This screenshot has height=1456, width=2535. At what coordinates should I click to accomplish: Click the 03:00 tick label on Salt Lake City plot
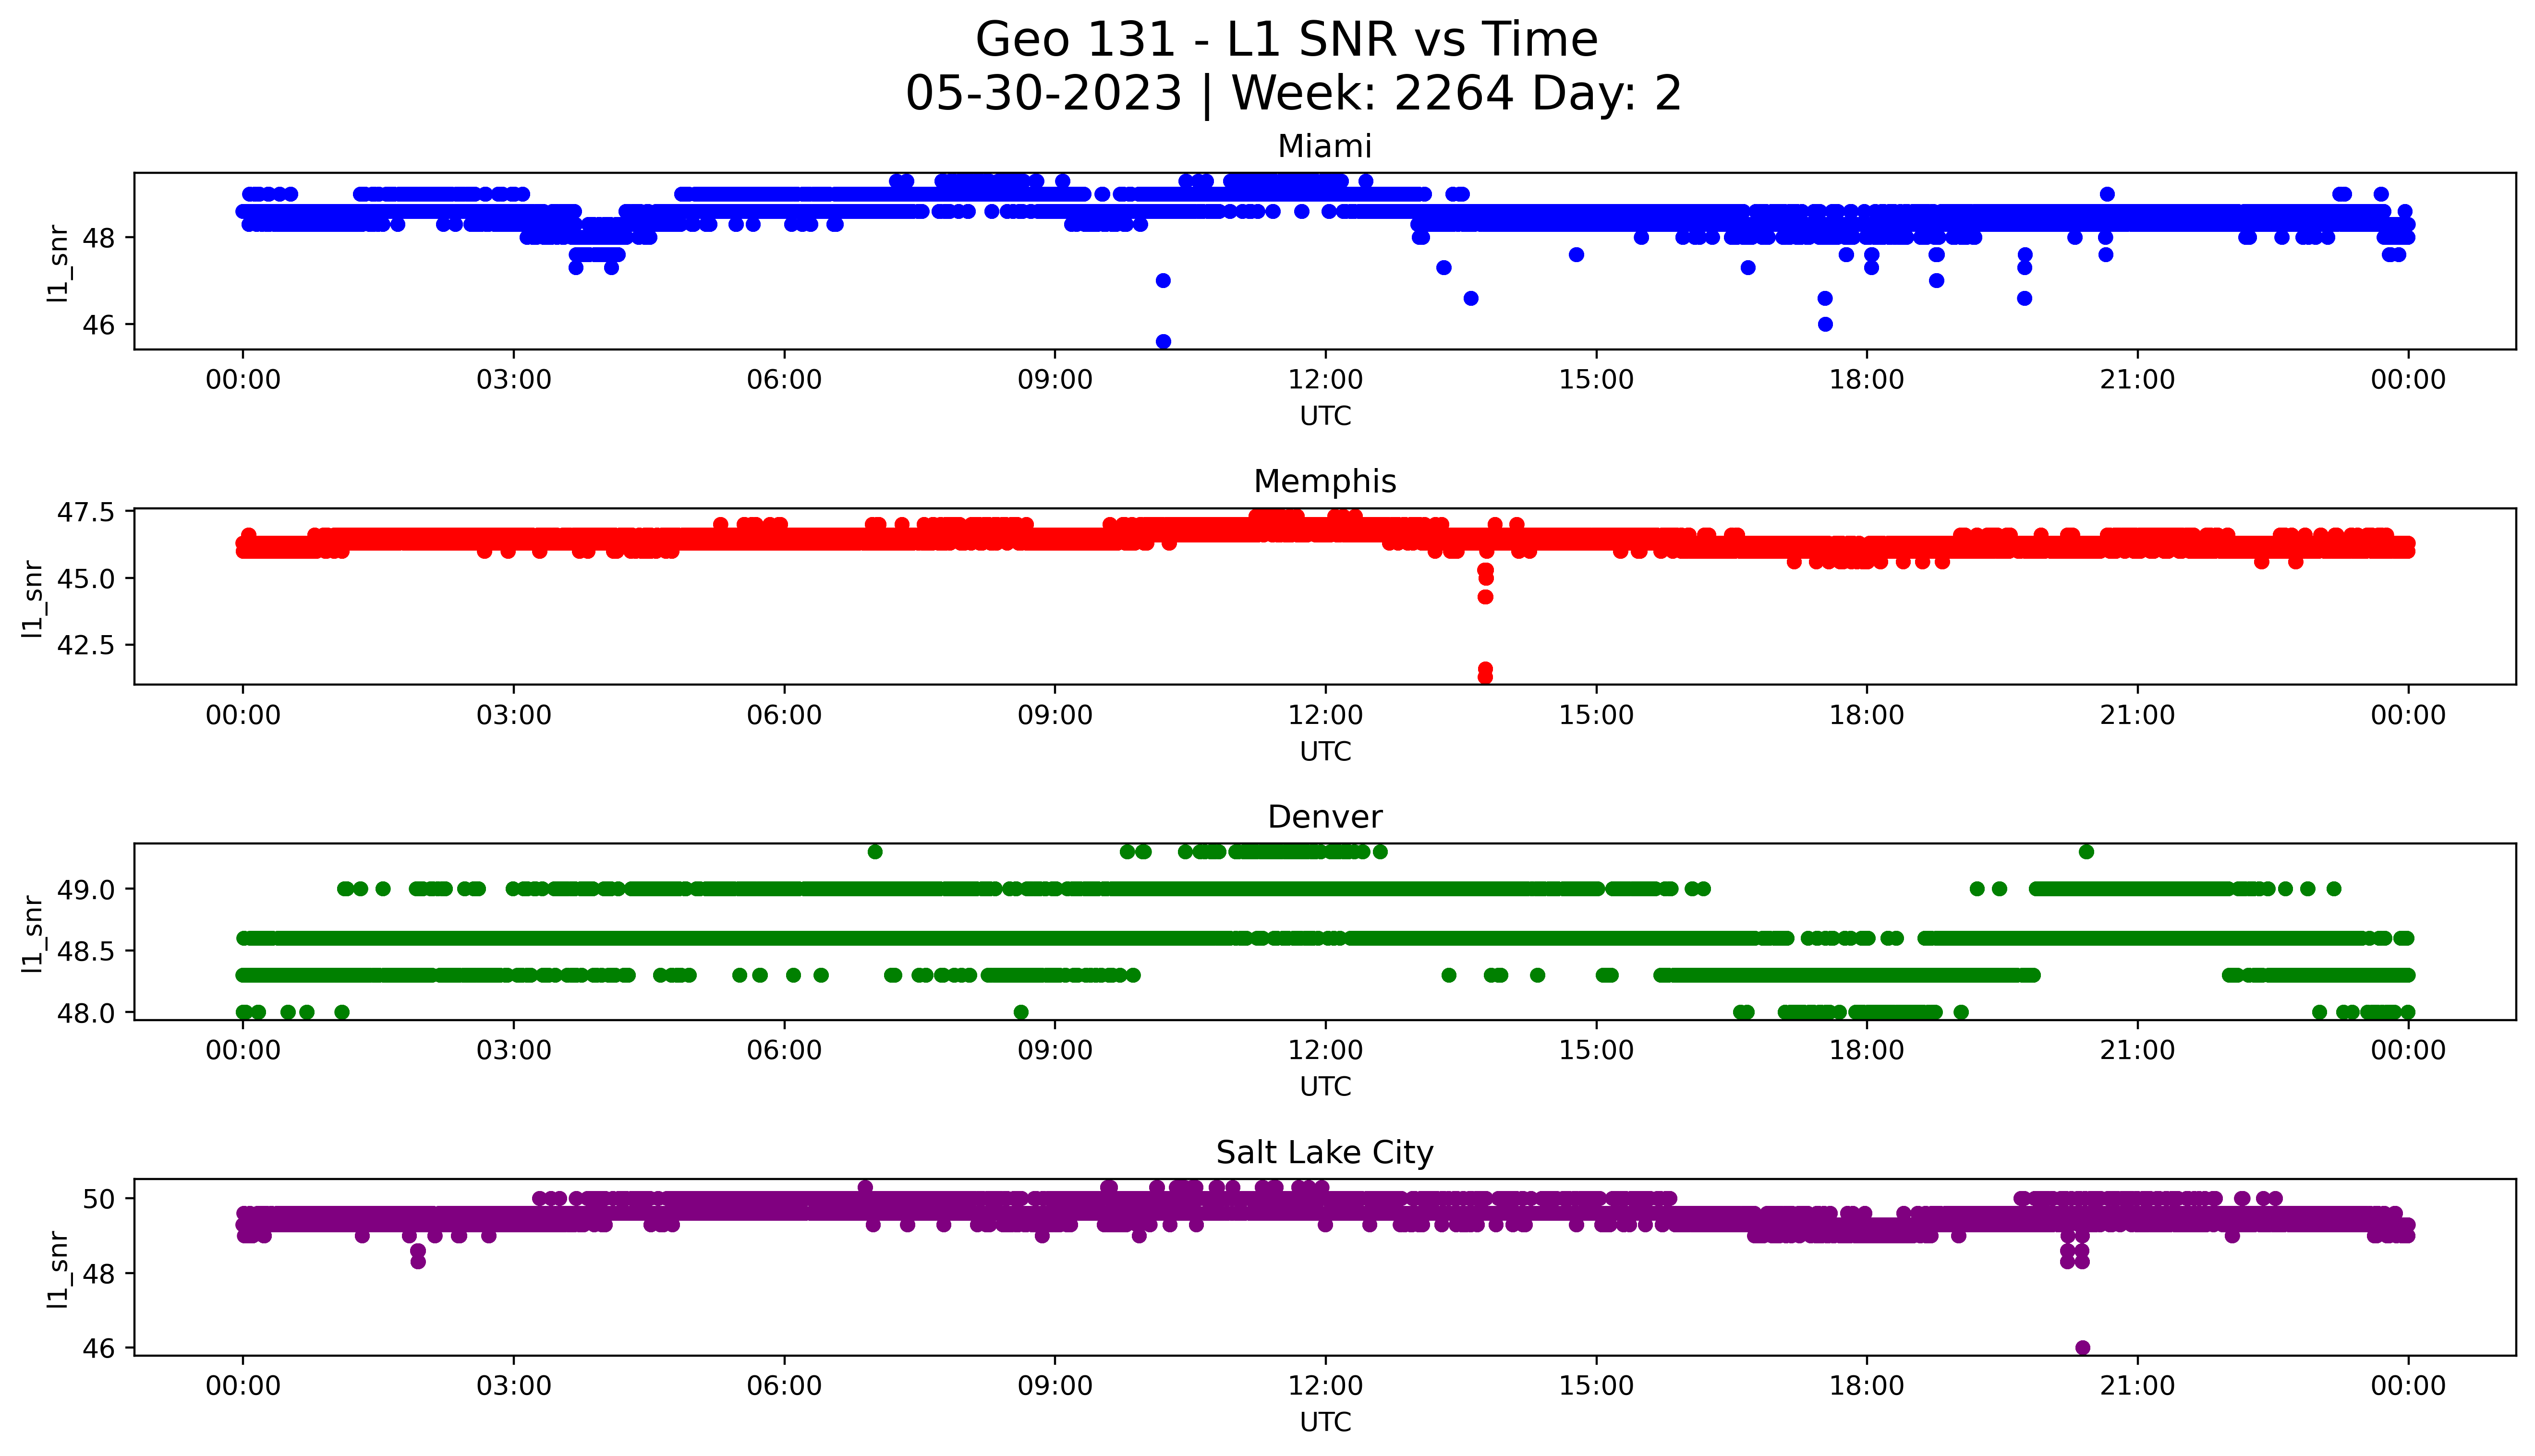[x=514, y=1386]
